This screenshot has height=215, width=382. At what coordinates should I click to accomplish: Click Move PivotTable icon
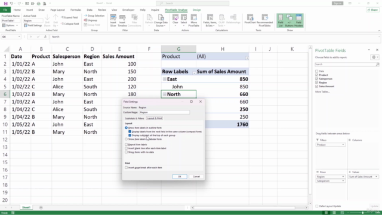(193, 21)
